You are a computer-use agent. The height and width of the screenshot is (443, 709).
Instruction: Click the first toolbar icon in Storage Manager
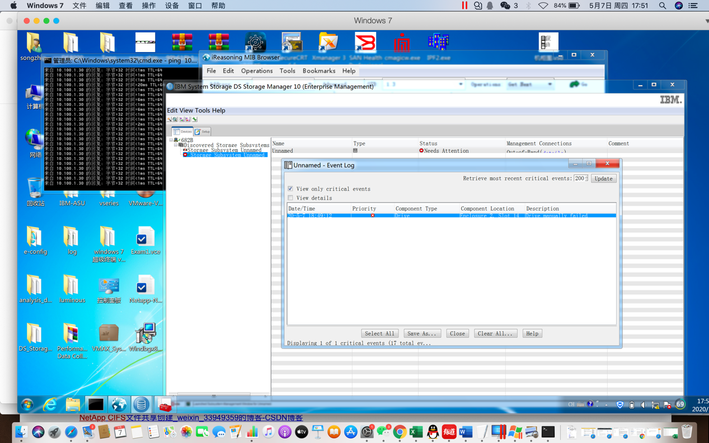(170, 119)
